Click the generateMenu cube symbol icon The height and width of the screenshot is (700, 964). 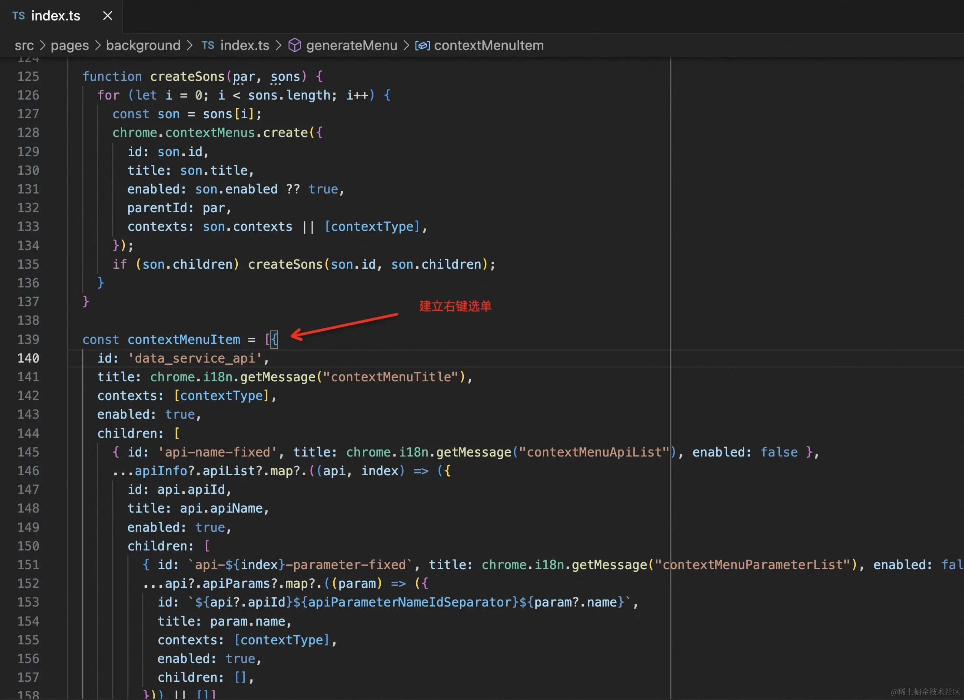tap(295, 45)
